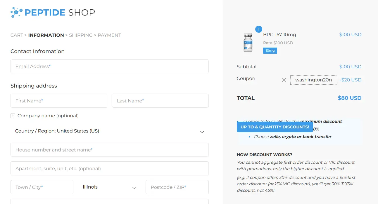Select the PAYMENT breadcrumb step
The width and height of the screenshot is (378, 204).
[x=109, y=35]
